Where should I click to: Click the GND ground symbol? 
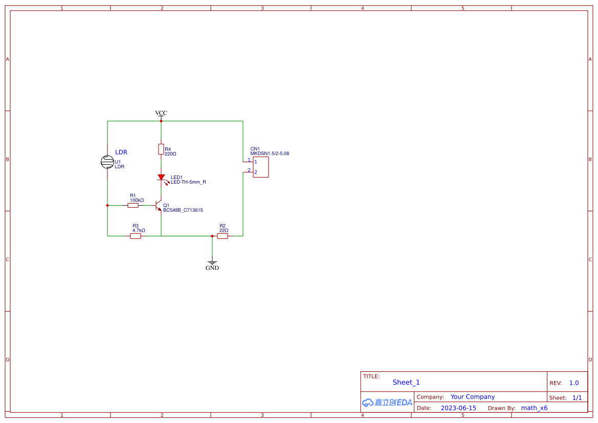tap(212, 262)
